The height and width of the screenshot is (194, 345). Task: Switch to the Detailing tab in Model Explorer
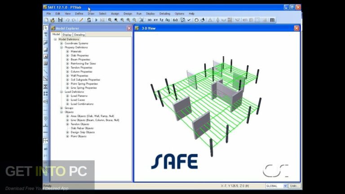(79, 35)
